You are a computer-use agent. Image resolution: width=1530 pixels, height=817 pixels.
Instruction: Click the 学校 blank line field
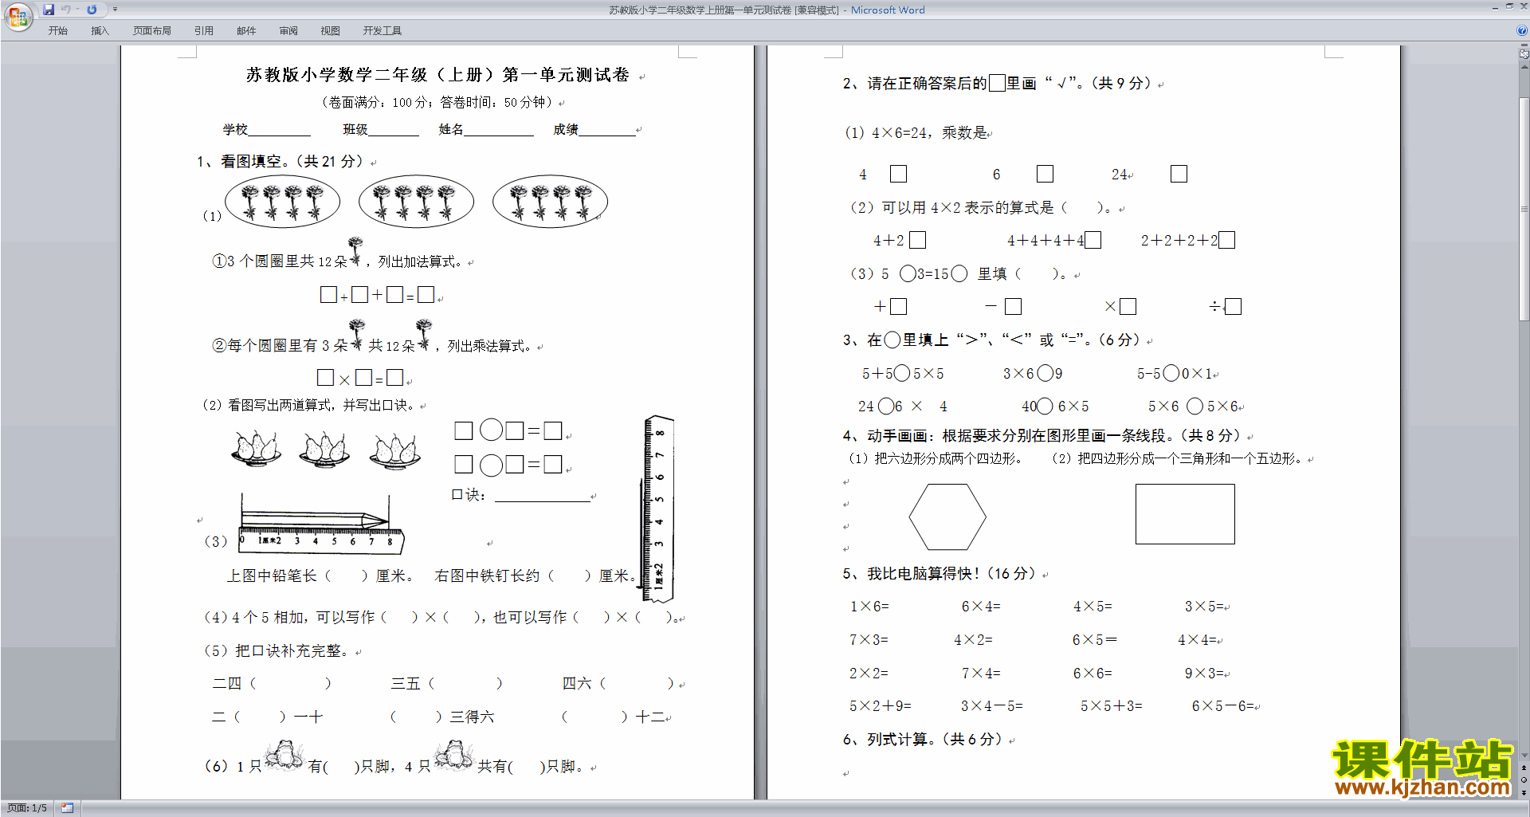point(280,131)
